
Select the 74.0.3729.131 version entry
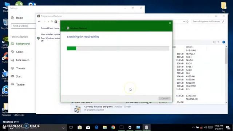click(192, 99)
